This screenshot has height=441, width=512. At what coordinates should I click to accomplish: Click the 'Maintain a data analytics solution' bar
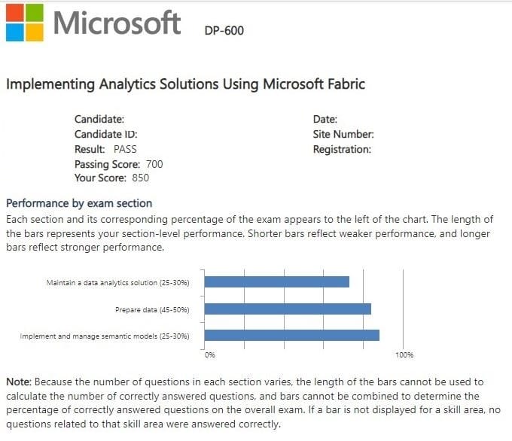tap(277, 282)
